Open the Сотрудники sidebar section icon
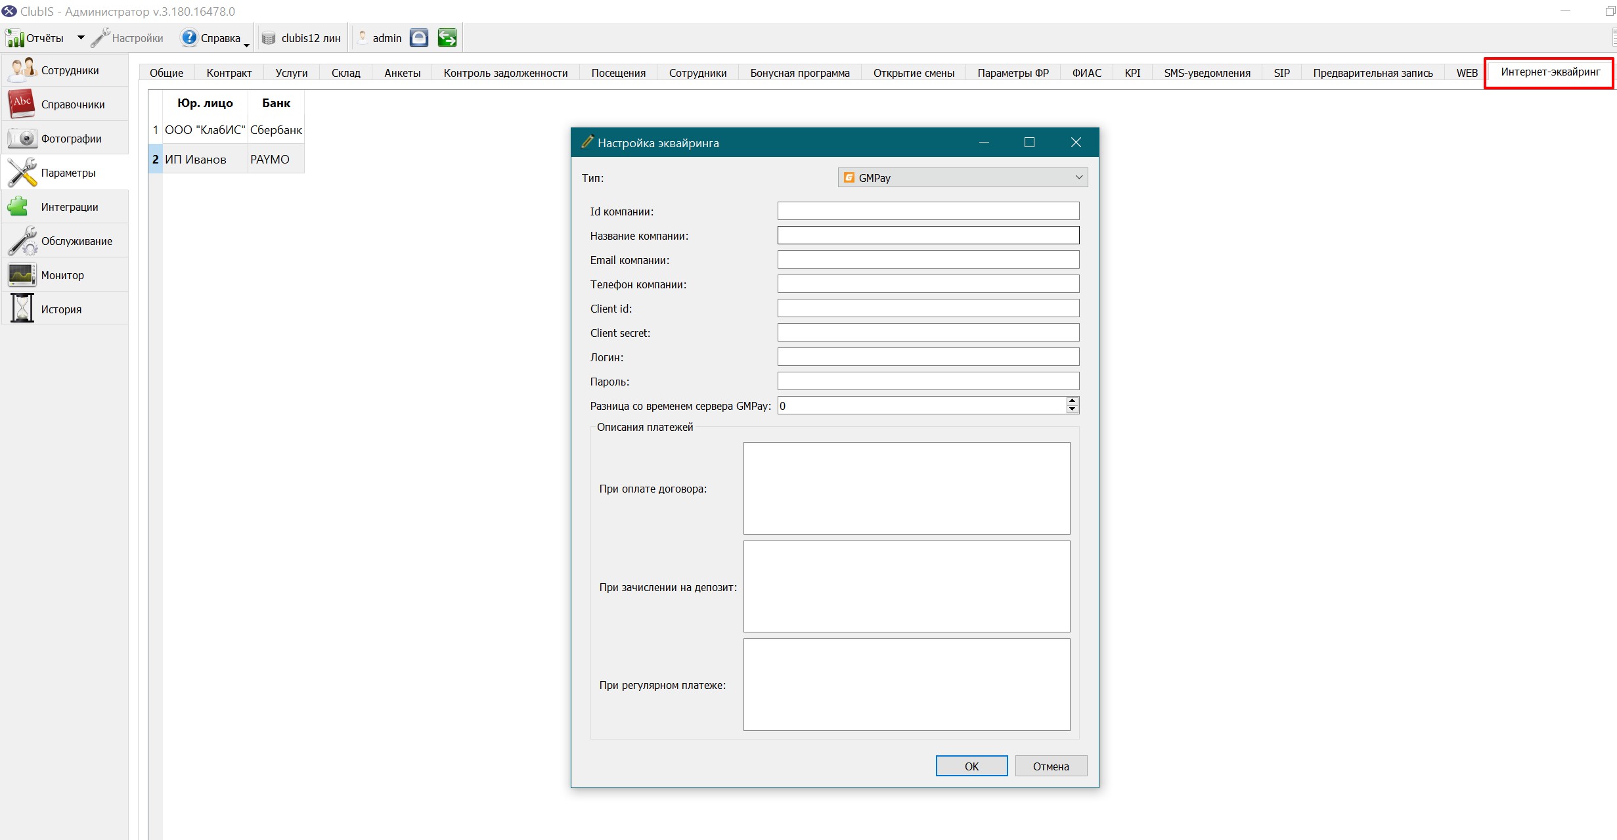Image resolution: width=1617 pixels, height=840 pixels. click(22, 70)
